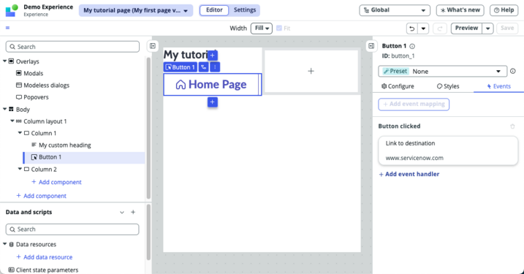Switch to the Editor tab
The height and width of the screenshot is (274, 524).
214,10
